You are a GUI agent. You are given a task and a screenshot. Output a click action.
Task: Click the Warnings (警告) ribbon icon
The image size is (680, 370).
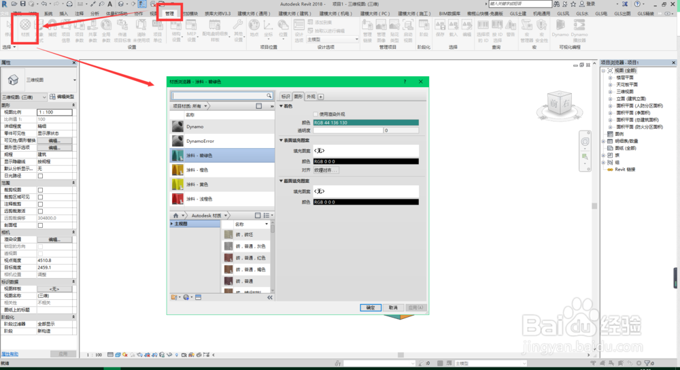coord(511,29)
